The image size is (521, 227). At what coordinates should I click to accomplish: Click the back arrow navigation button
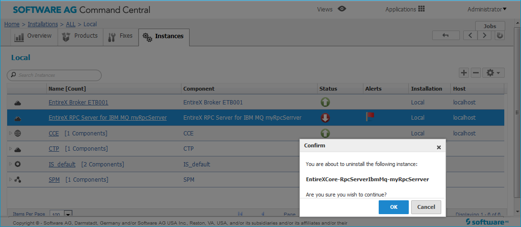tap(446, 35)
